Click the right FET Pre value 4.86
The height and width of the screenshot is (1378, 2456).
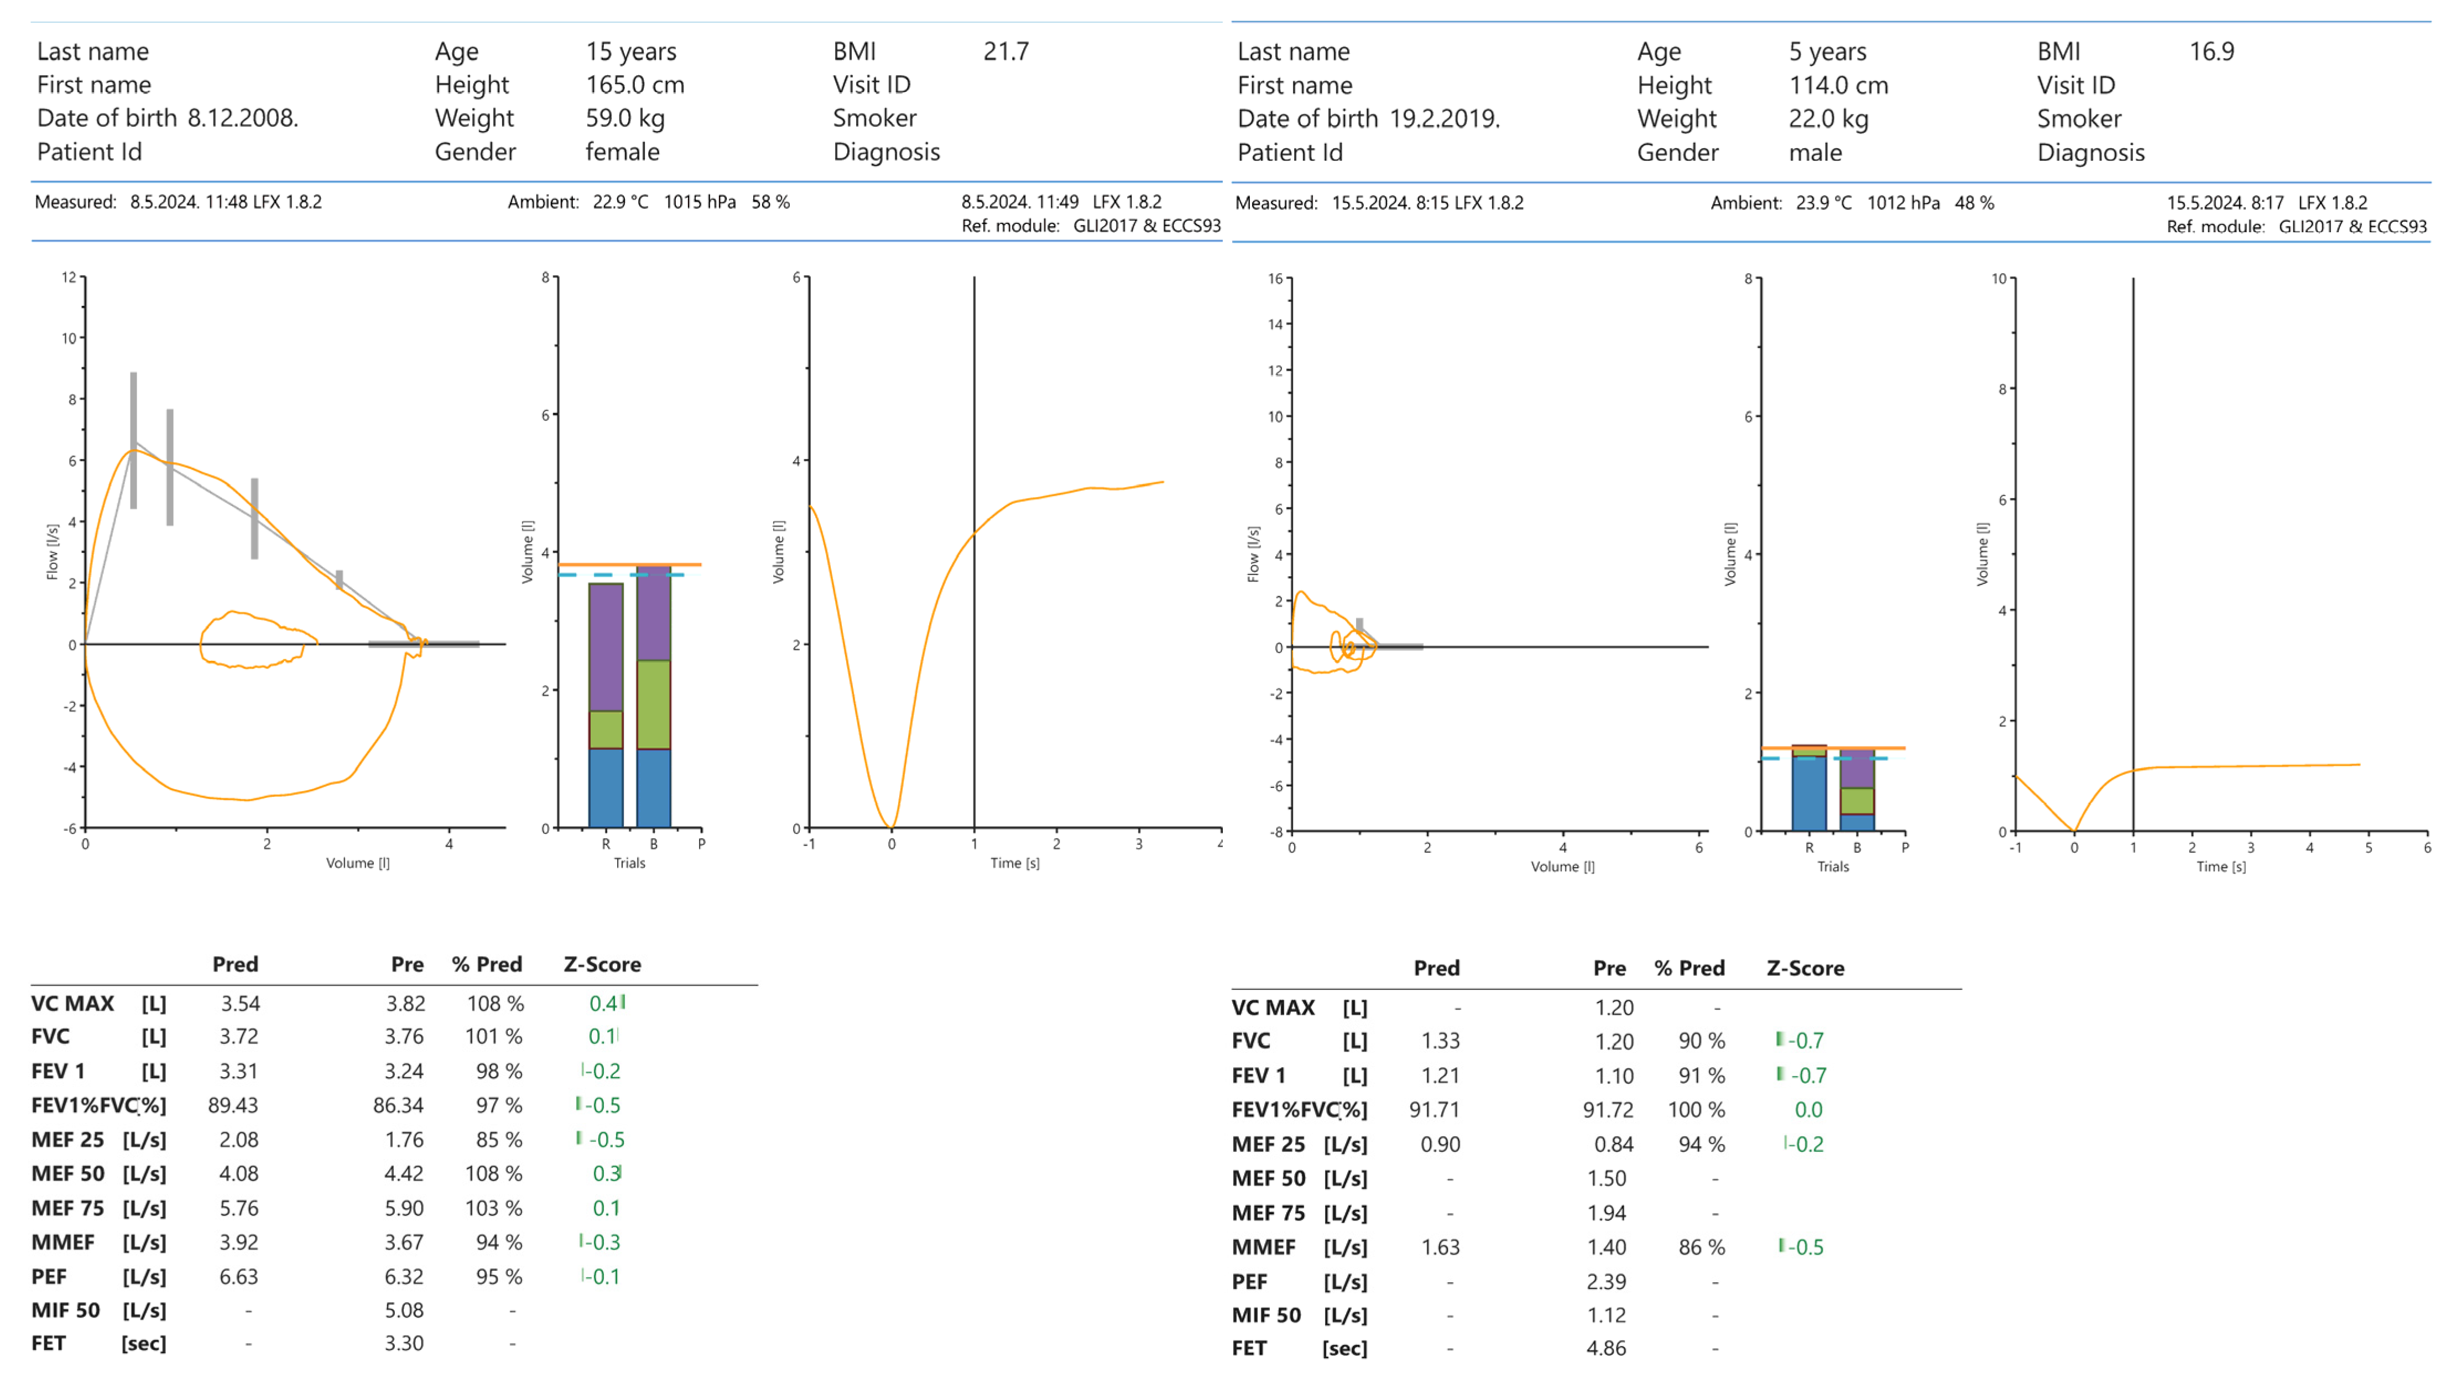1605,1348
